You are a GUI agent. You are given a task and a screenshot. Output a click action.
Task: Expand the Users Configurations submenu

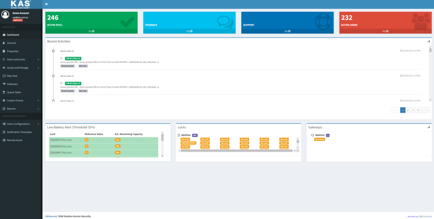coord(39,124)
